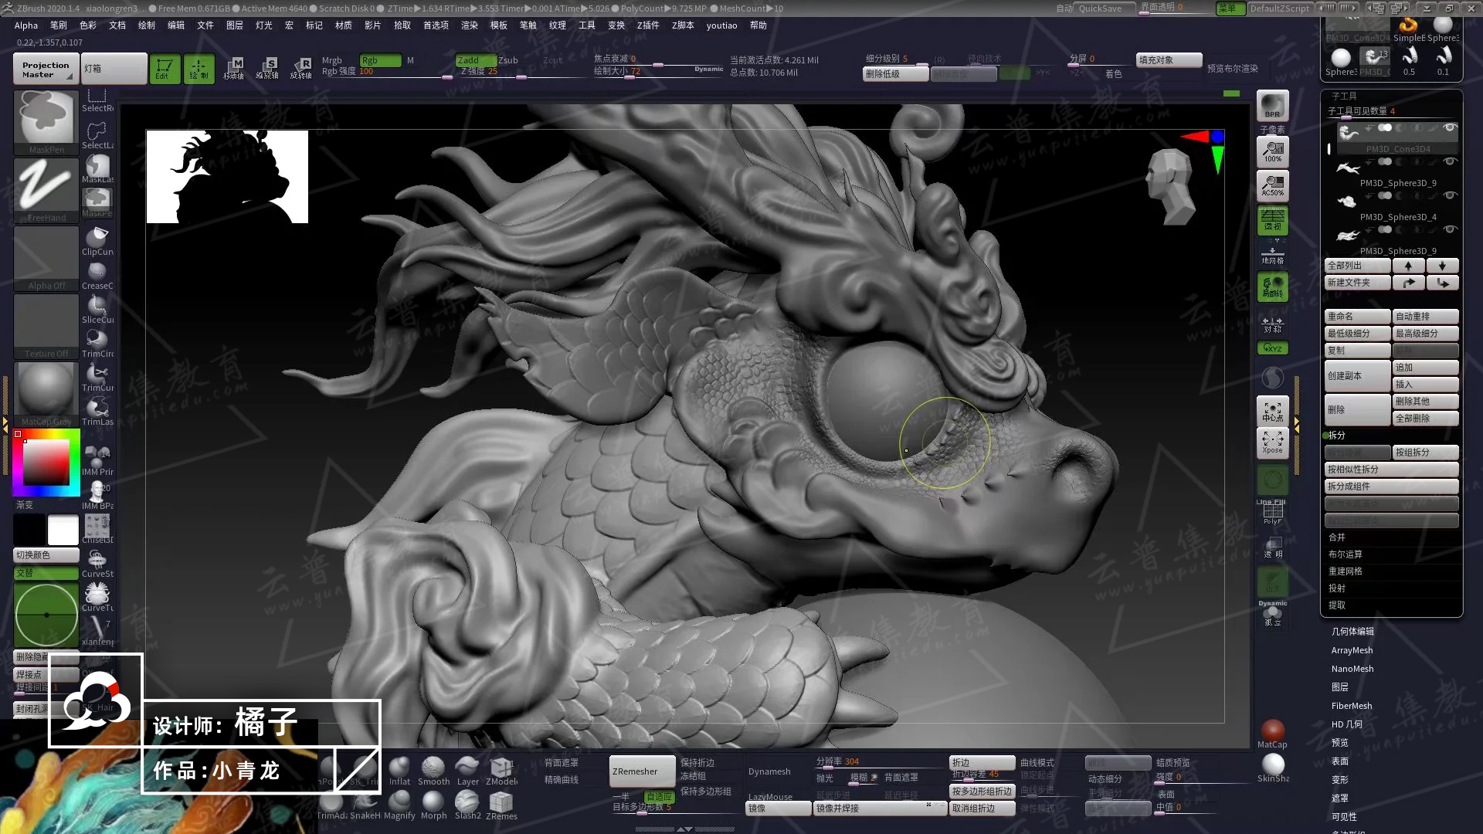Expand the NanoMesh panel section
Viewport: 1483px width, 834px height.
pyautogui.click(x=1352, y=669)
